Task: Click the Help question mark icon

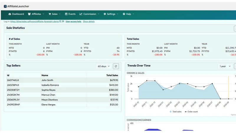Action: click(x=124, y=14)
